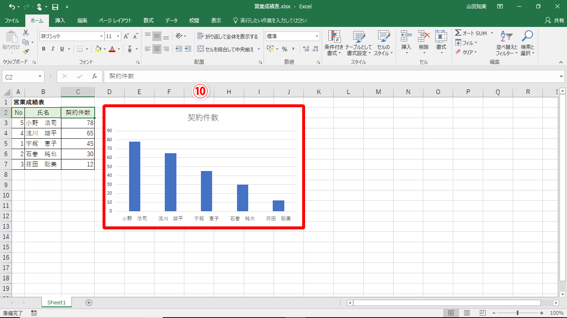Viewport: 567px width, 318px height.
Task: Apply the yellow fill color bucket
Action: click(x=98, y=49)
